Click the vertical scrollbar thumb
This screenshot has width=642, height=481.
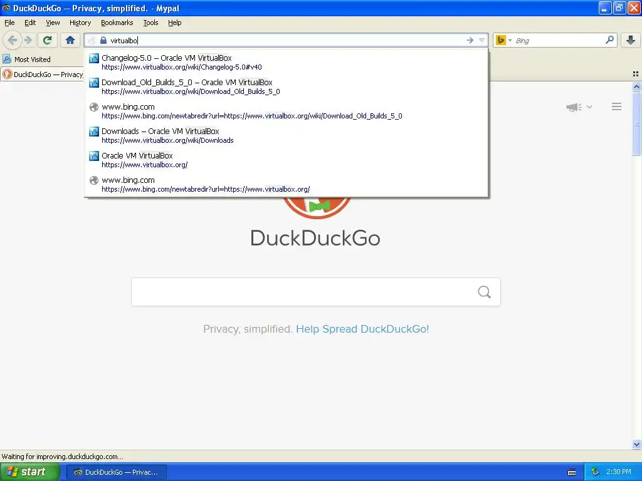tap(636, 123)
